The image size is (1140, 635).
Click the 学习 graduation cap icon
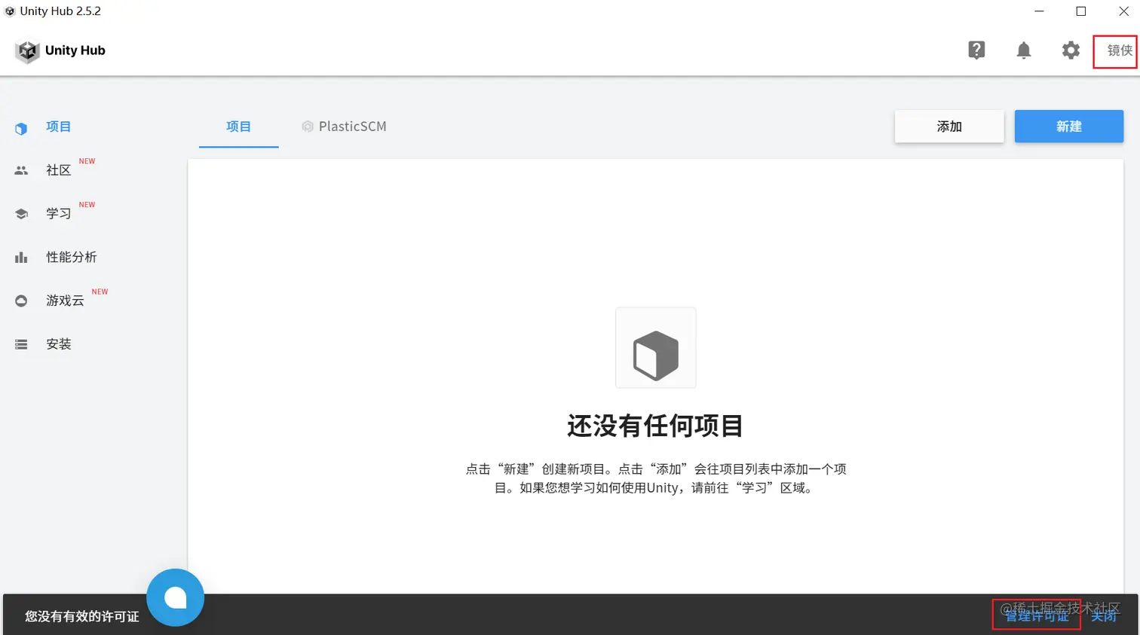[x=21, y=214]
